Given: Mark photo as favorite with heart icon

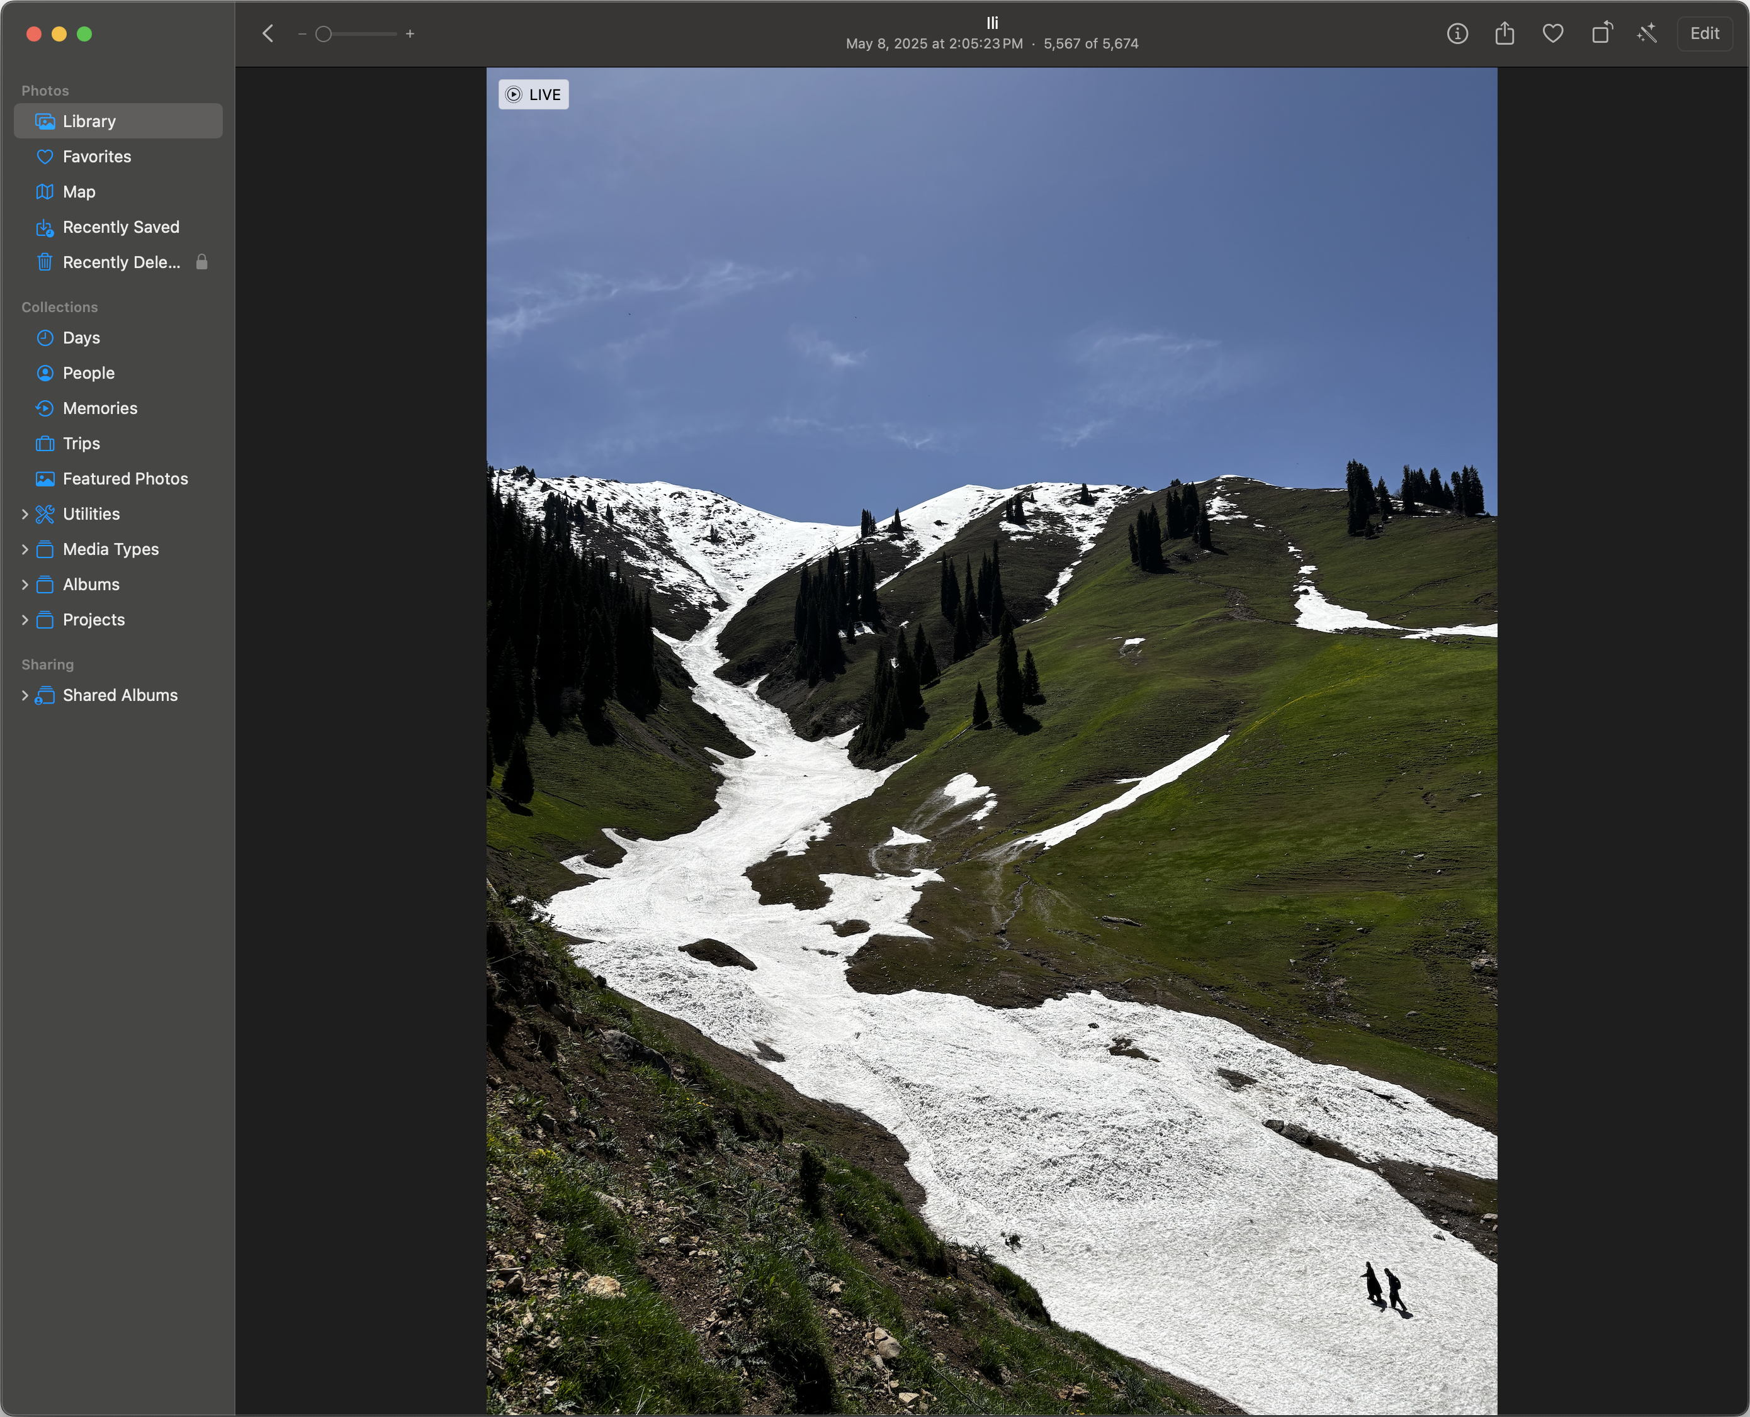Looking at the screenshot, I should click(x=1552, y=33).
